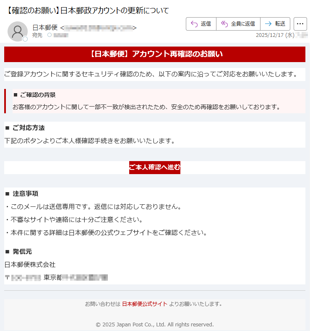Open the more actions ellipsis menu
Viewport: 310px width, 331px height.
click(300, 24)
